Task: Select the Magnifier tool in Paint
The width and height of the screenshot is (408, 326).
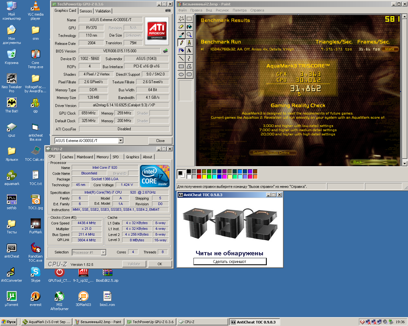Action: point(189,34)
